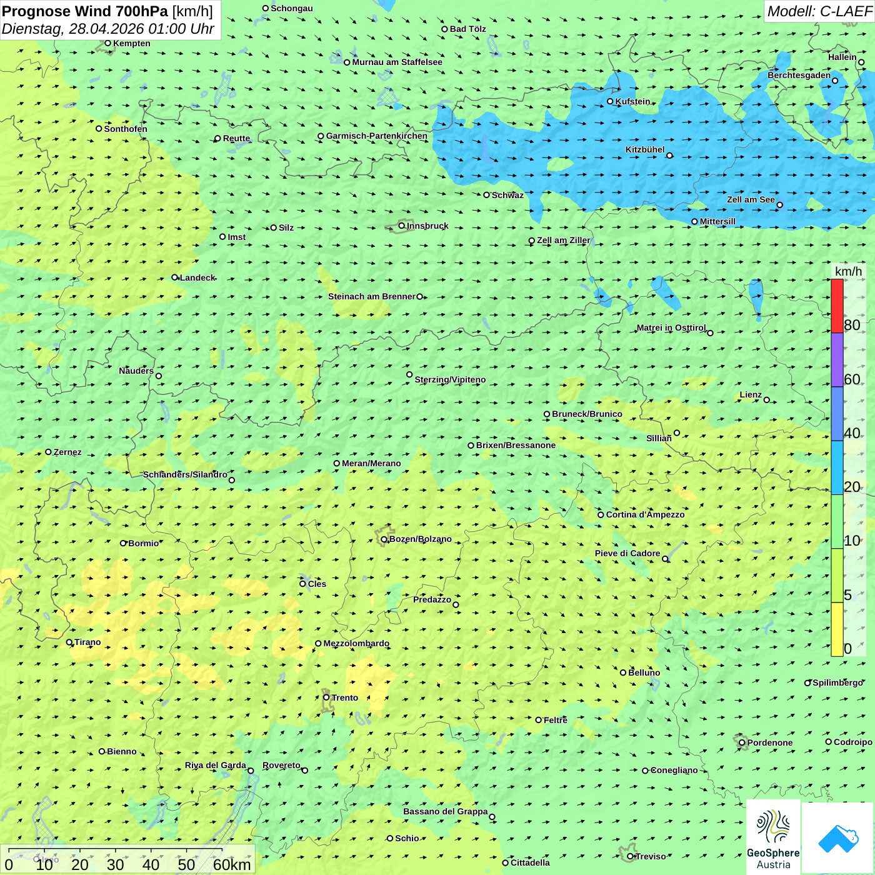Image resolution: width=875 pixels, height=875 pixels.
Task: Click the 'Dienstag, 28.04.2026 01:00 Uhr' date text
Action: (108, 29)
